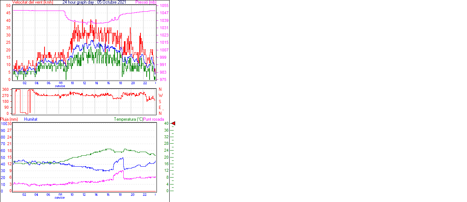Select the 'Pressió (mb)' axis label
This screenshot has height=202, width=467.
pyautogui.click(x=146, y=2)
